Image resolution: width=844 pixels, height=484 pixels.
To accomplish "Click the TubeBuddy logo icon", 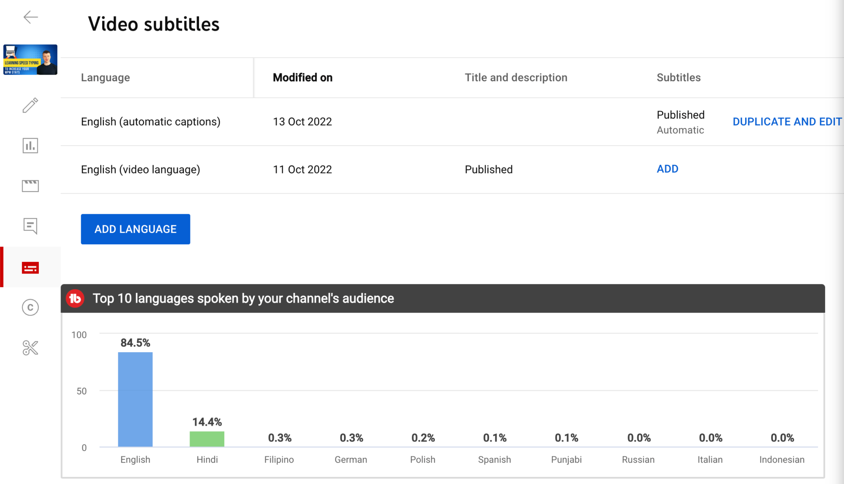I will 75,298.
